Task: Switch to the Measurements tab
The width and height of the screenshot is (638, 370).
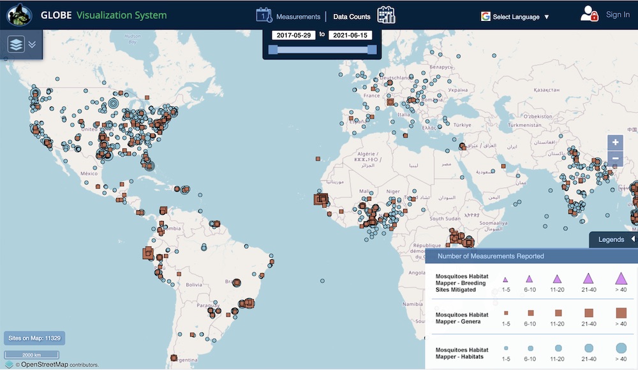Action: point(298,17)
